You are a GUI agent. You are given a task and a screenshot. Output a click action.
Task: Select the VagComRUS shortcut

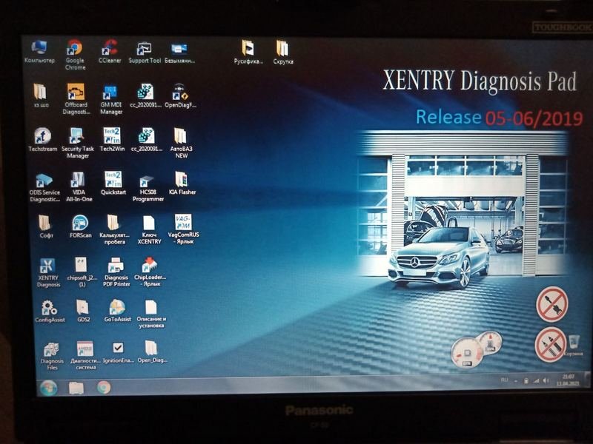(182, 223)
